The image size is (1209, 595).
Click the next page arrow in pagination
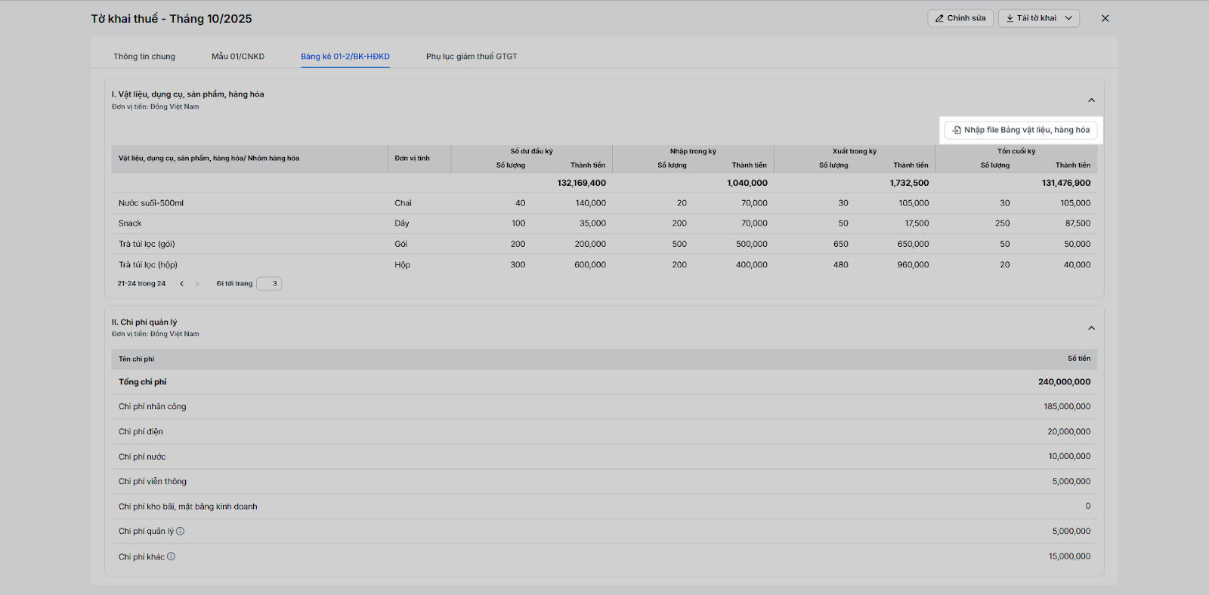(x=197, y=284)
